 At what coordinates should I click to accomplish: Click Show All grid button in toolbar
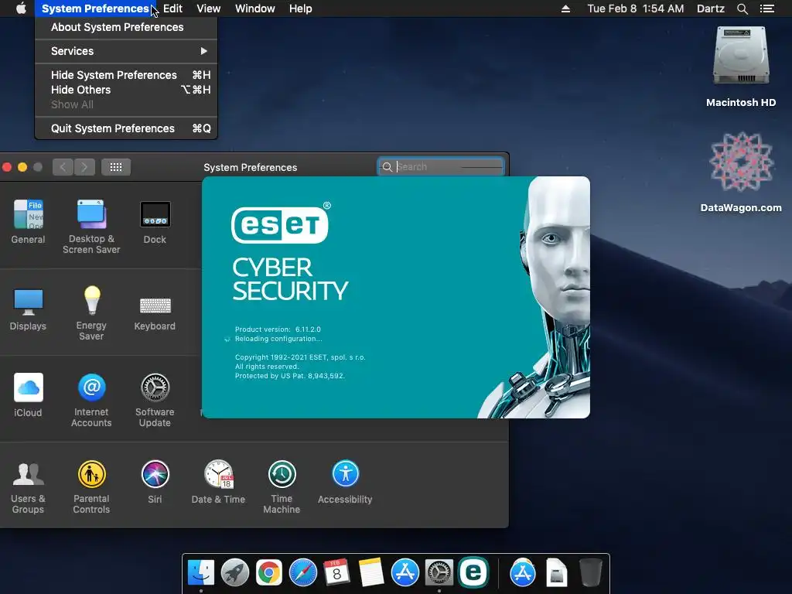pos(116,167)
